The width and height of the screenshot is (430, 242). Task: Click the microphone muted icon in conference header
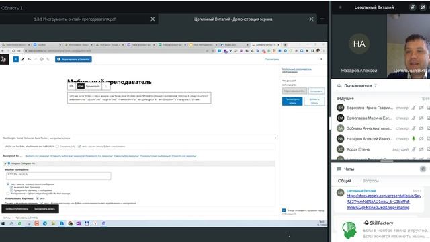(x=412, y=7)
